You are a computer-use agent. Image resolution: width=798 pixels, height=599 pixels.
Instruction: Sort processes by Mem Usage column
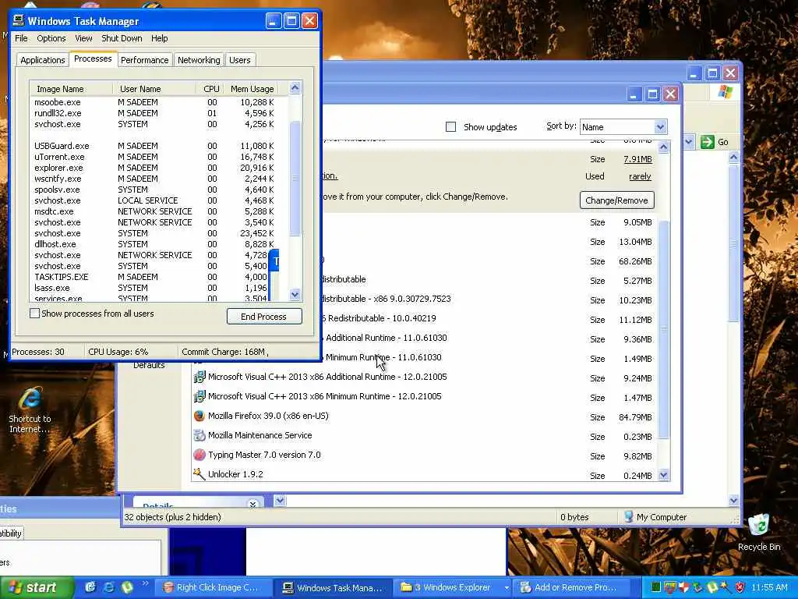click(x=252, y=89)
